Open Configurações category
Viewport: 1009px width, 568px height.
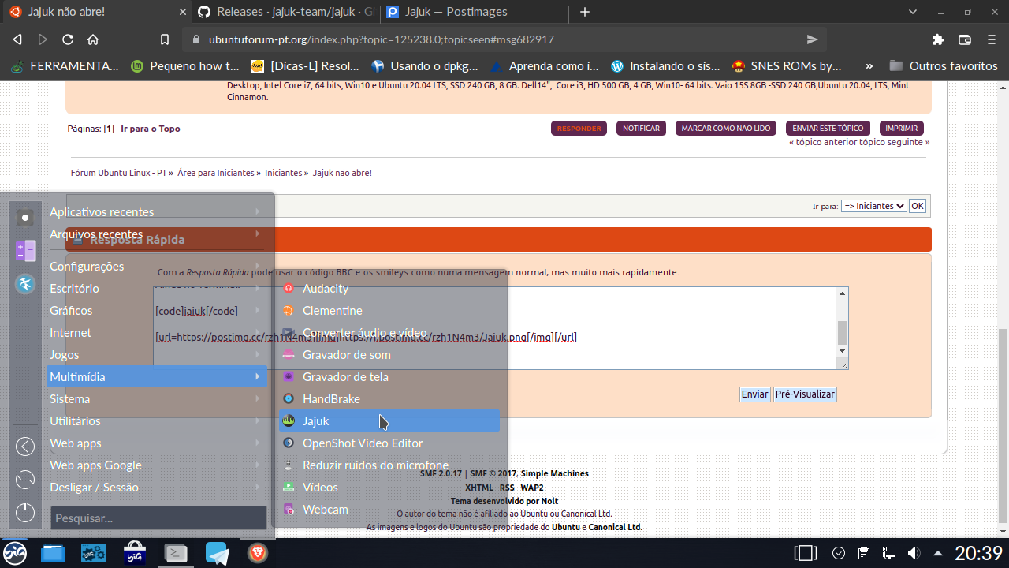pos(157,267)
